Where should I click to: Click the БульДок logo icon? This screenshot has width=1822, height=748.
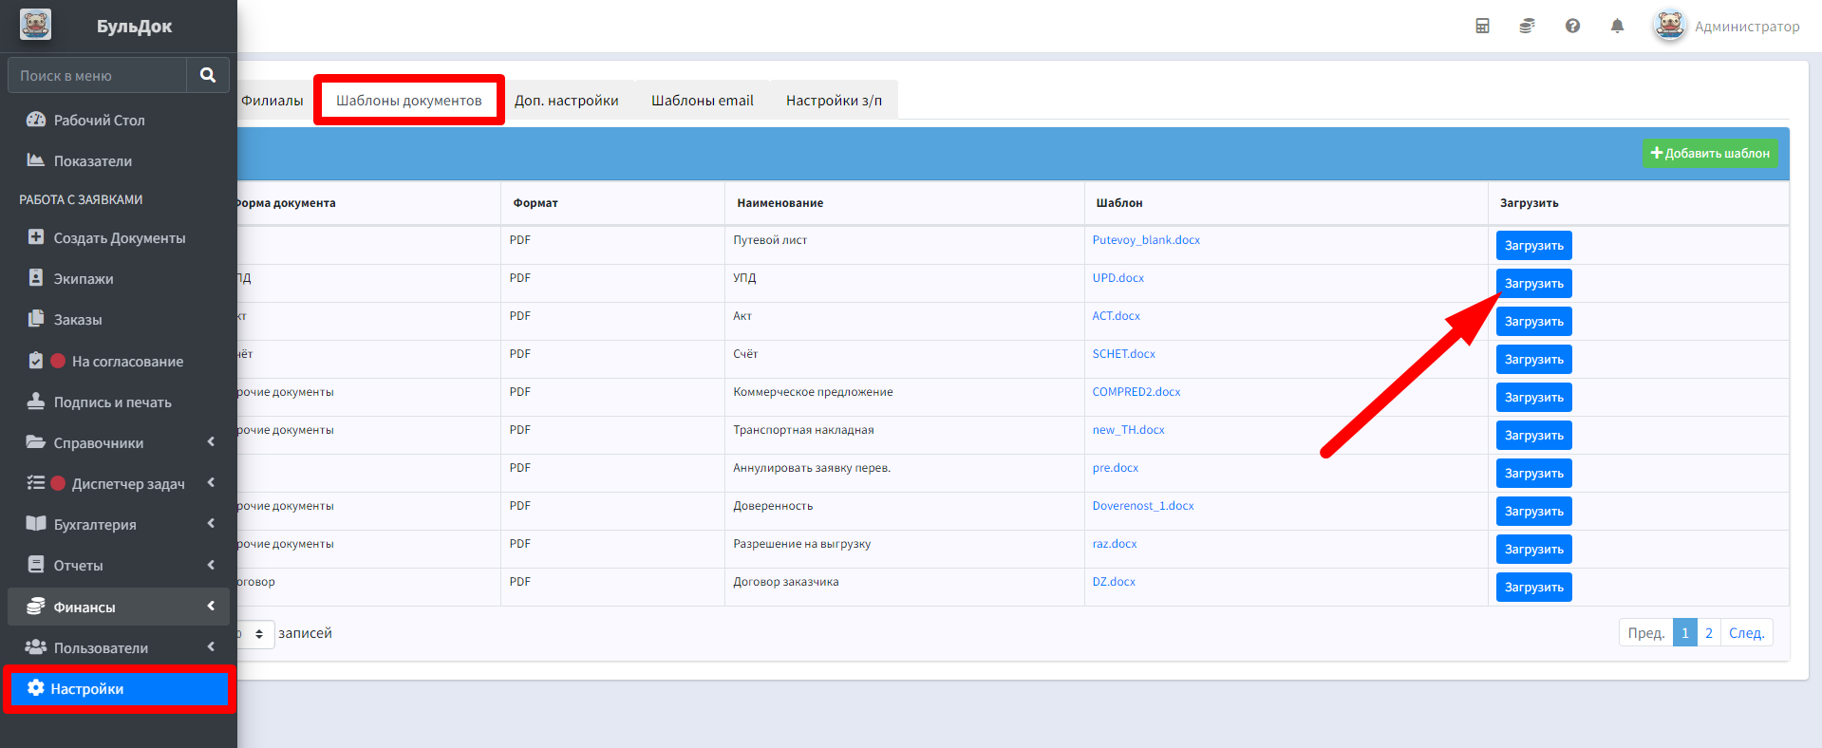[x=35, y=26]
